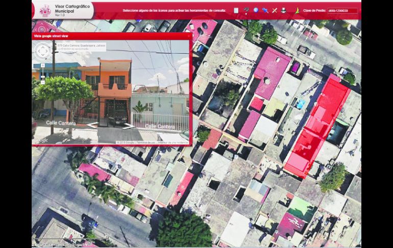Zoom out using Street View minus button
The height and width of the screenshot is (248, 393).
click(43, 81)
